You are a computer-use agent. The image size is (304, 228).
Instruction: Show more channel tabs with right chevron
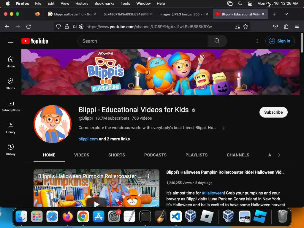click(279, 155)
